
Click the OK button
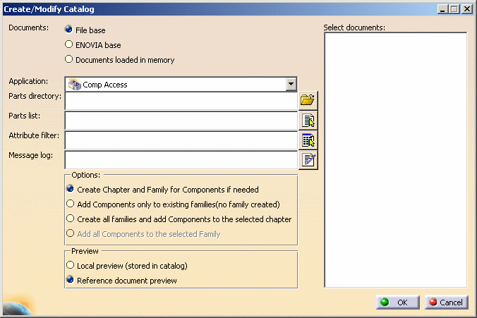(x=397, y=302)
